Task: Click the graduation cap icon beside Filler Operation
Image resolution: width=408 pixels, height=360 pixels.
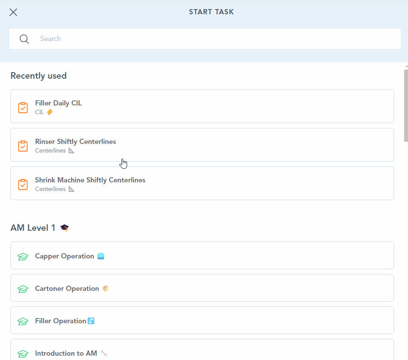Action: point(22,321)
